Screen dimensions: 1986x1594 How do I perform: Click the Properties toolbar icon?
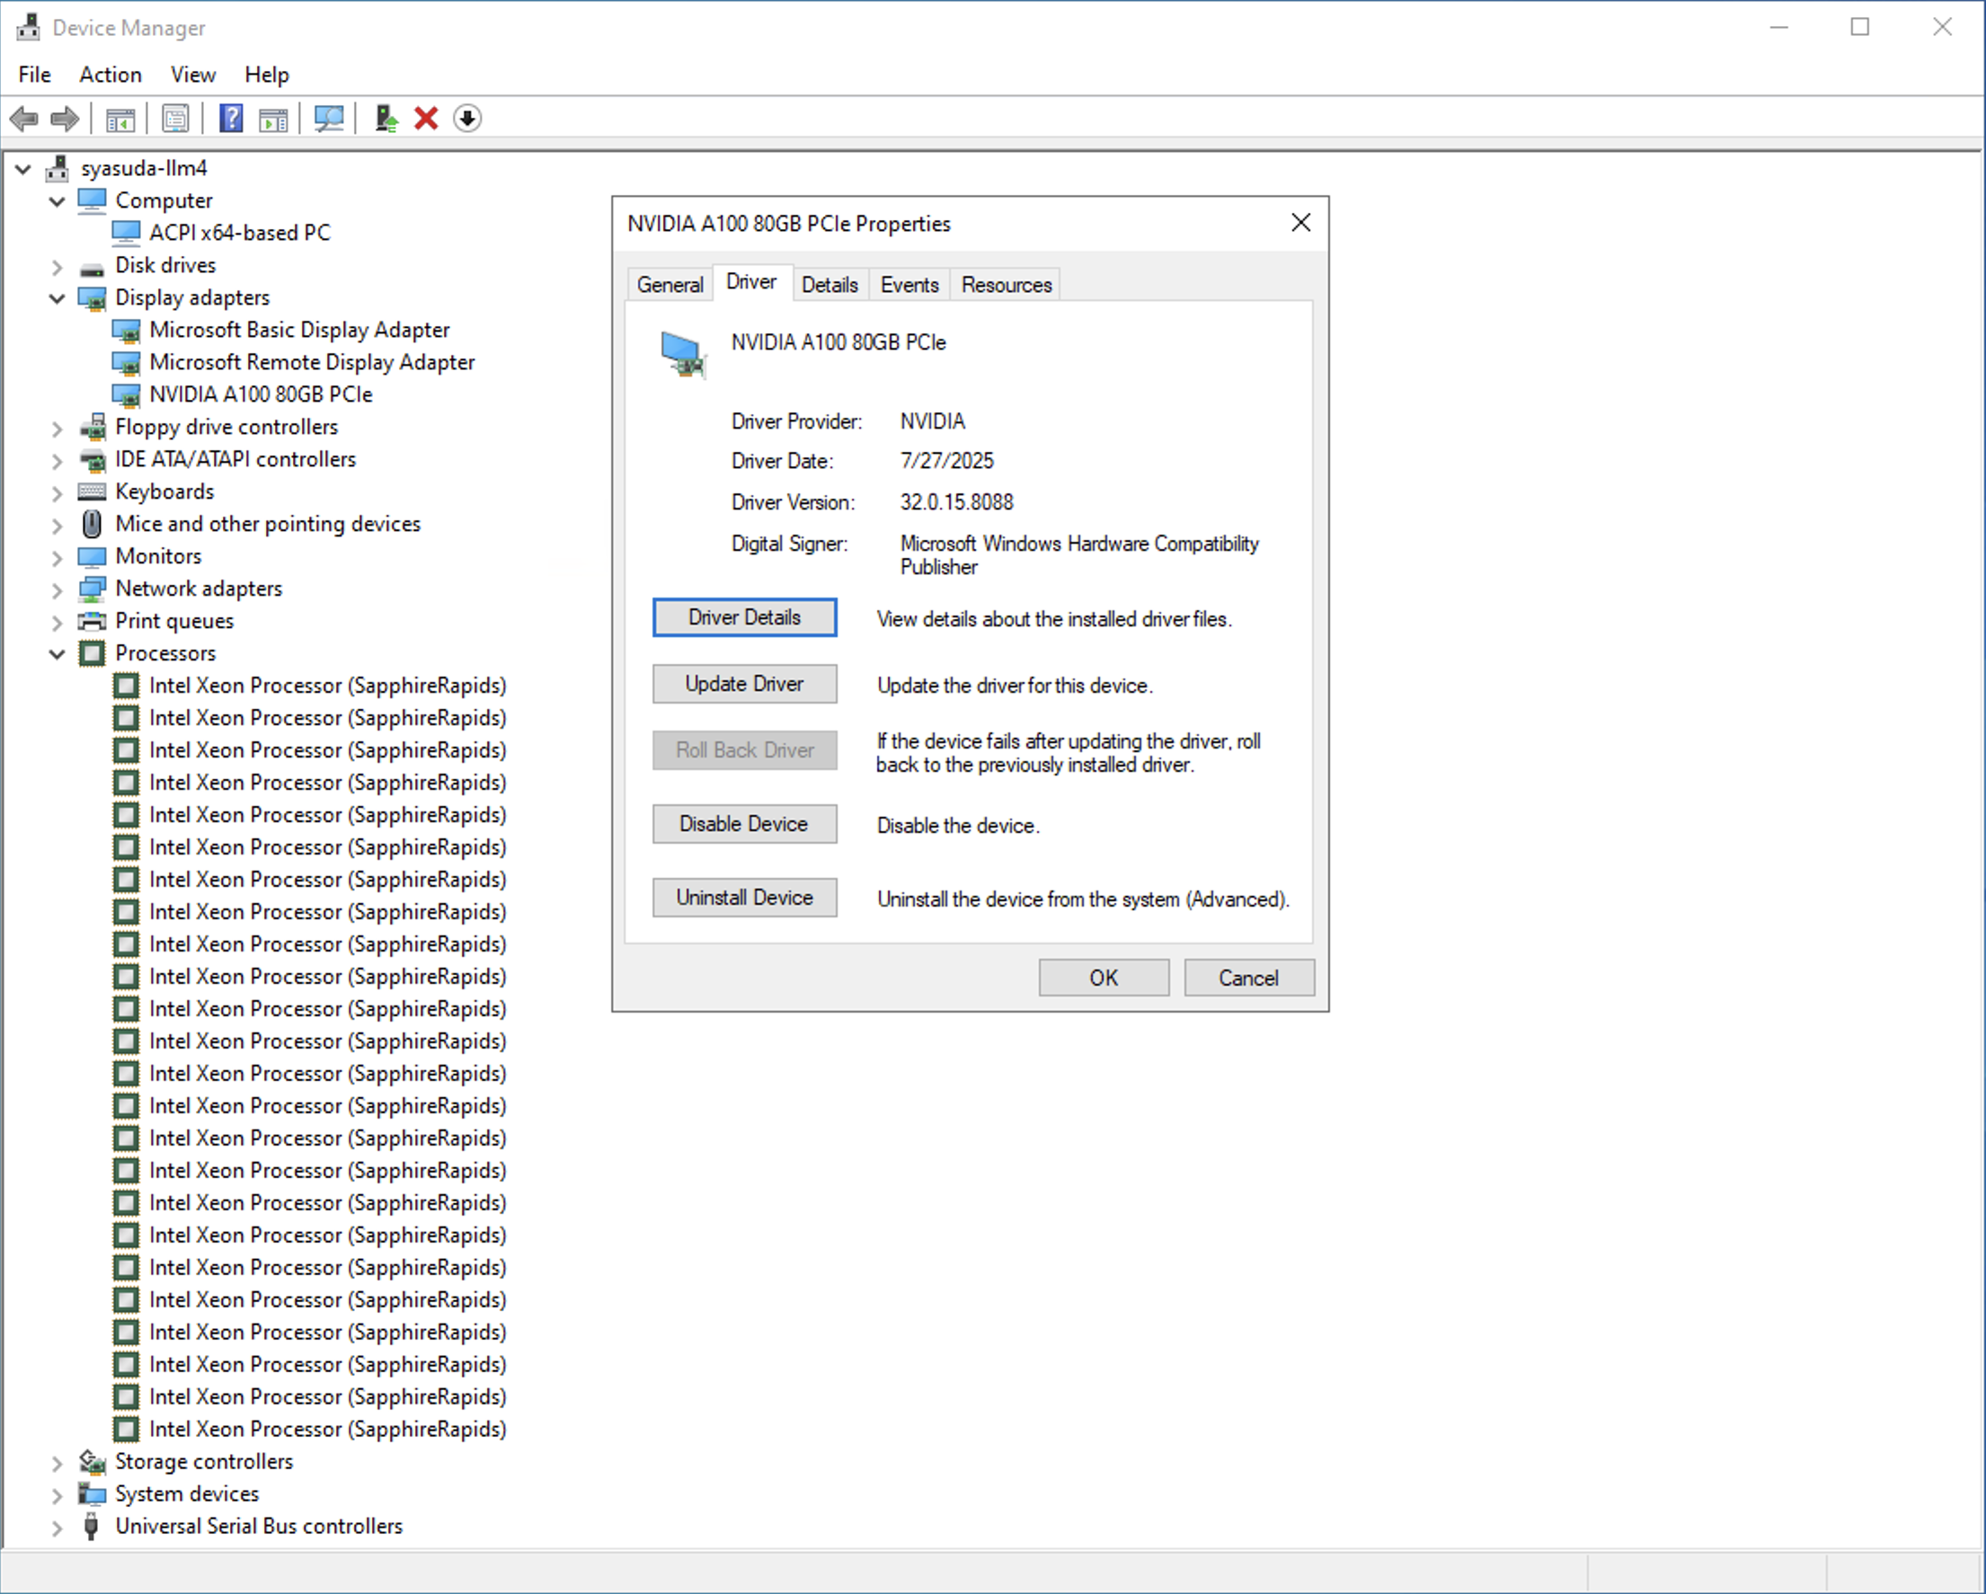(175, 118)
